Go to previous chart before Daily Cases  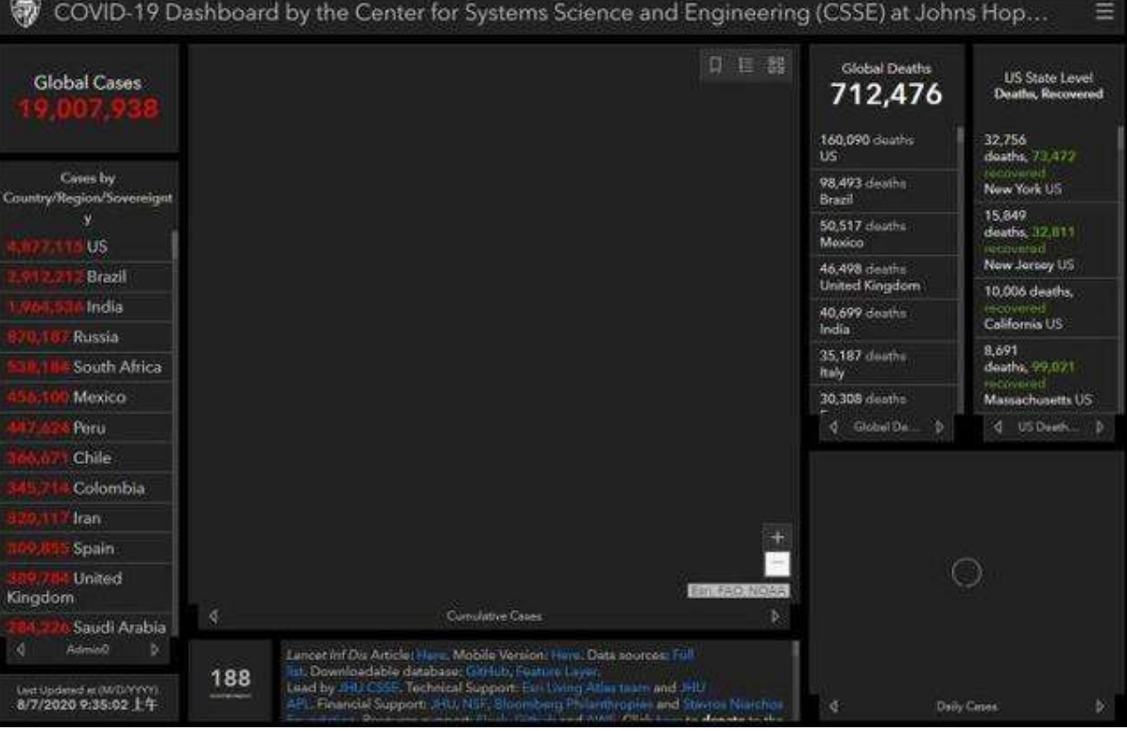tap(834, 706)
